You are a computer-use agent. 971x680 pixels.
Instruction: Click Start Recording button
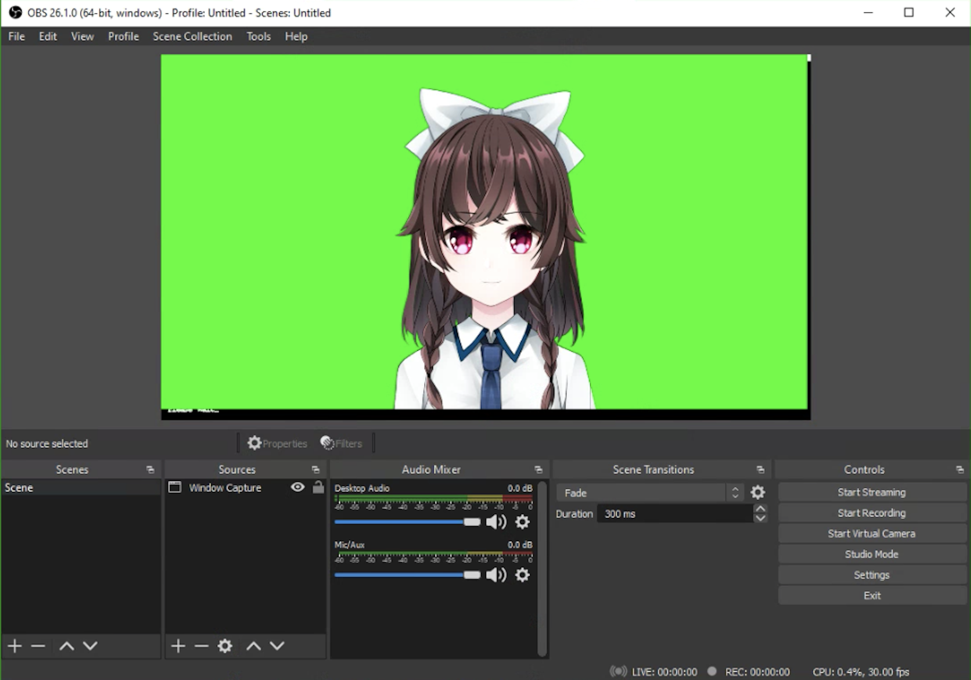click(x=872, y=513)
